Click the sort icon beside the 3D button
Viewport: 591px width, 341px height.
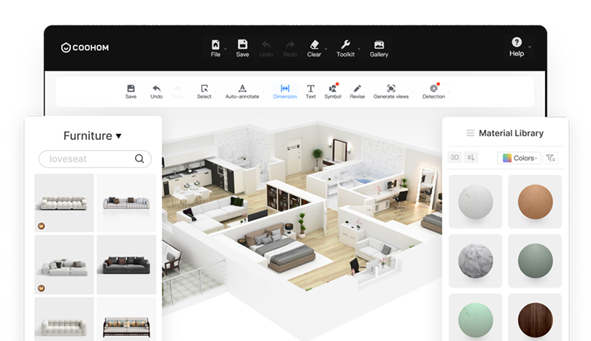click(x=471, y=157)
